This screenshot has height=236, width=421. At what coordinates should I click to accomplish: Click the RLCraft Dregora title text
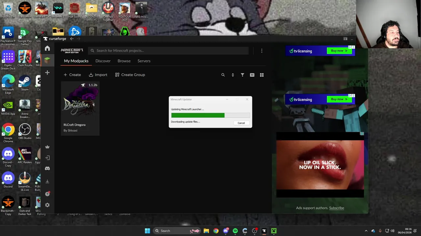pyautogui.click(x=74, y=125)
